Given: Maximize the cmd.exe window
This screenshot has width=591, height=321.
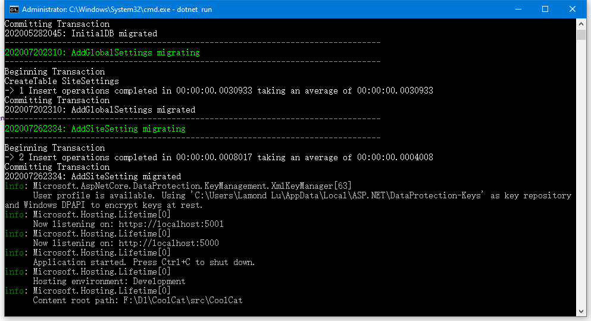Looking at the screenshot, I should [x=545, y=9].
